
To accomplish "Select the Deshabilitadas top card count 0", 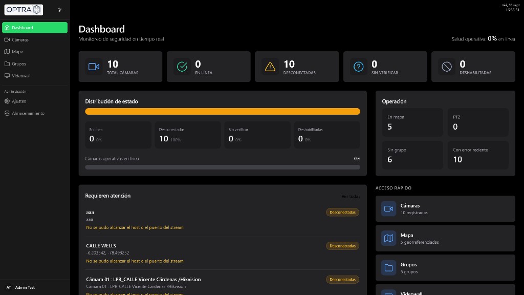I will click(x=463, y=64).
